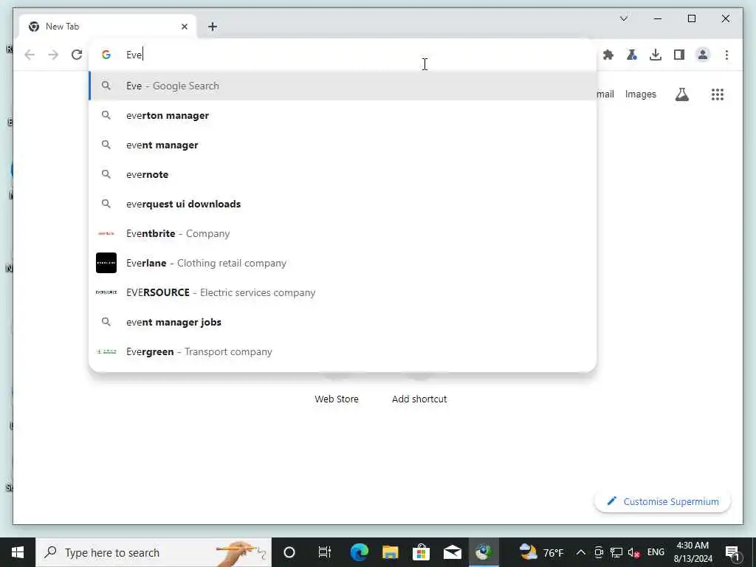Image resolution: width=756 pixels, height=567 pixels.
Task: Open the Downloads toolbar icon
Action: tap(656, 55)
